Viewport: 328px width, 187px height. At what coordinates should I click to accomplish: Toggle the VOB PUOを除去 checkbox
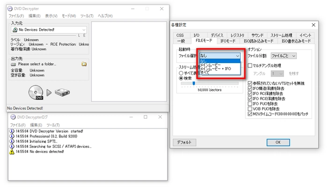point(250,108)
